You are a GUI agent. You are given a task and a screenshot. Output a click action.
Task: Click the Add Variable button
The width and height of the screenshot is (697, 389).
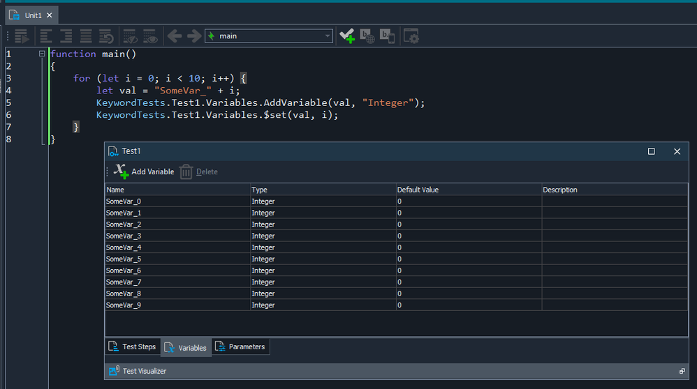[x=144, y=171]
